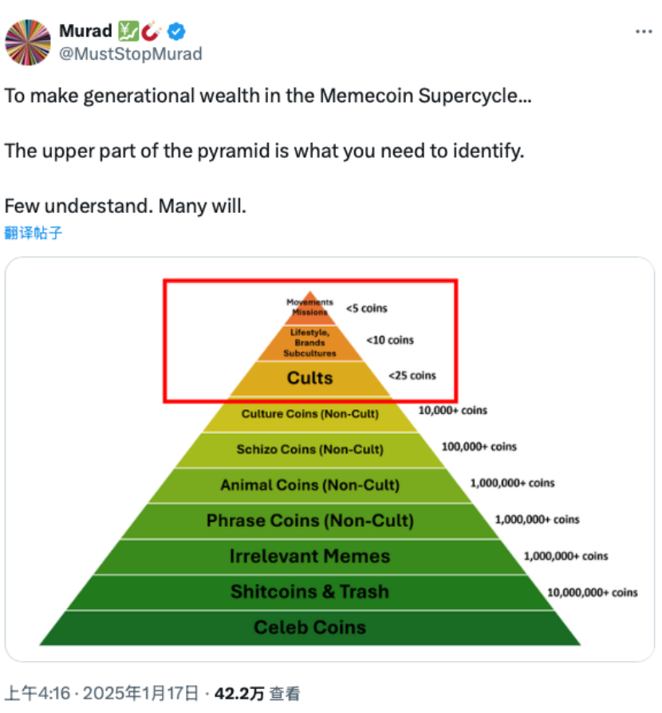
Task: Click the Schizo Coins (Non-Cult) tier
Action: click(x=309, y=450)
